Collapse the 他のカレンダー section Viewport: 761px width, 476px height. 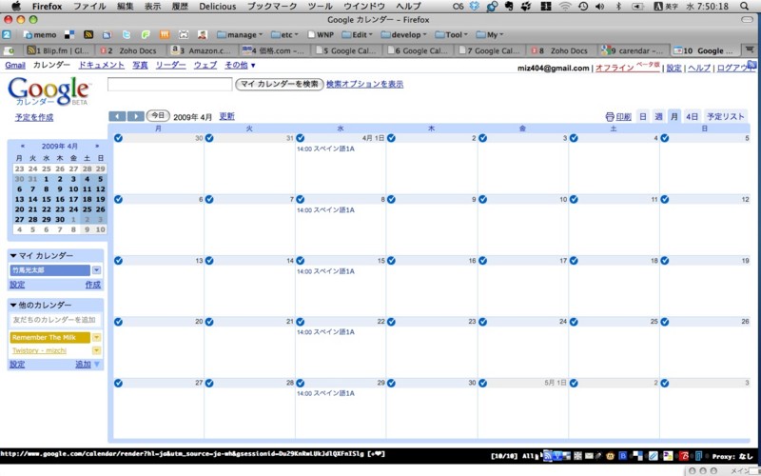(x=13, y=305)
